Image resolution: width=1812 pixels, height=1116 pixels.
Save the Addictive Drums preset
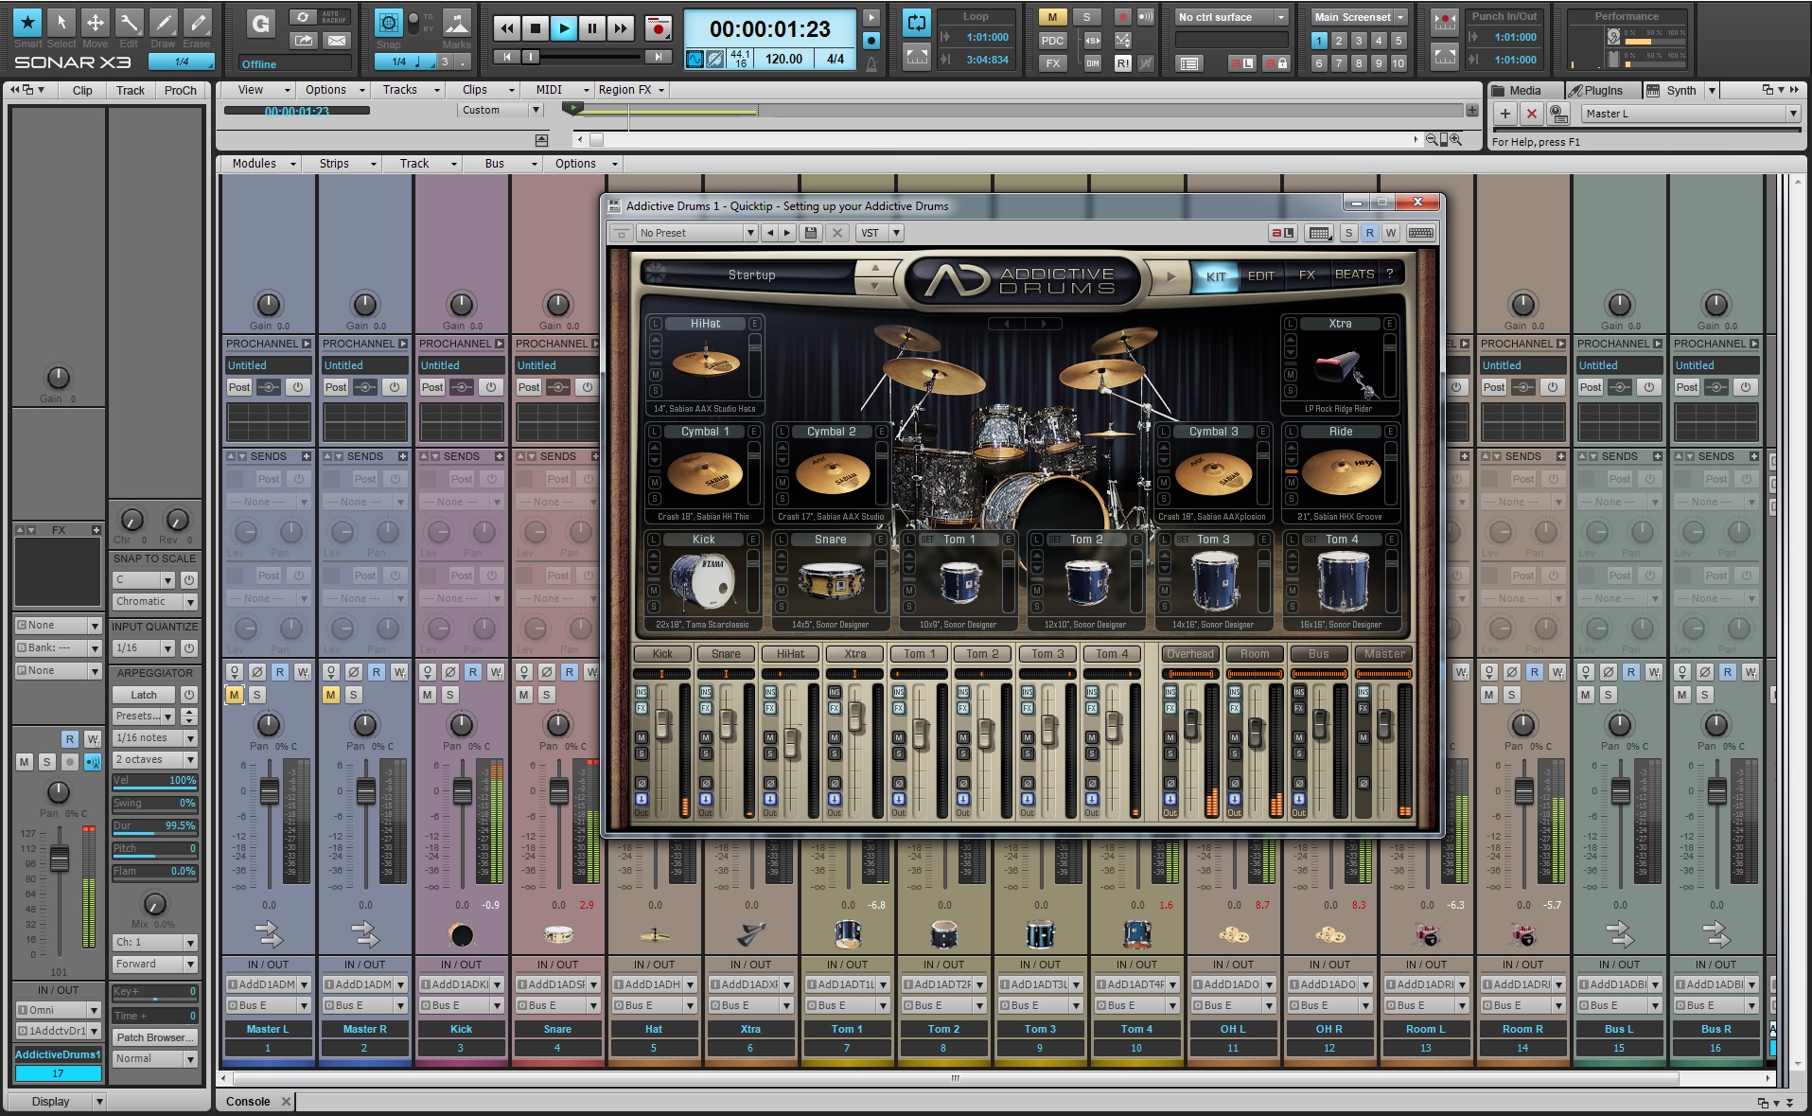[x=810, y=233]
